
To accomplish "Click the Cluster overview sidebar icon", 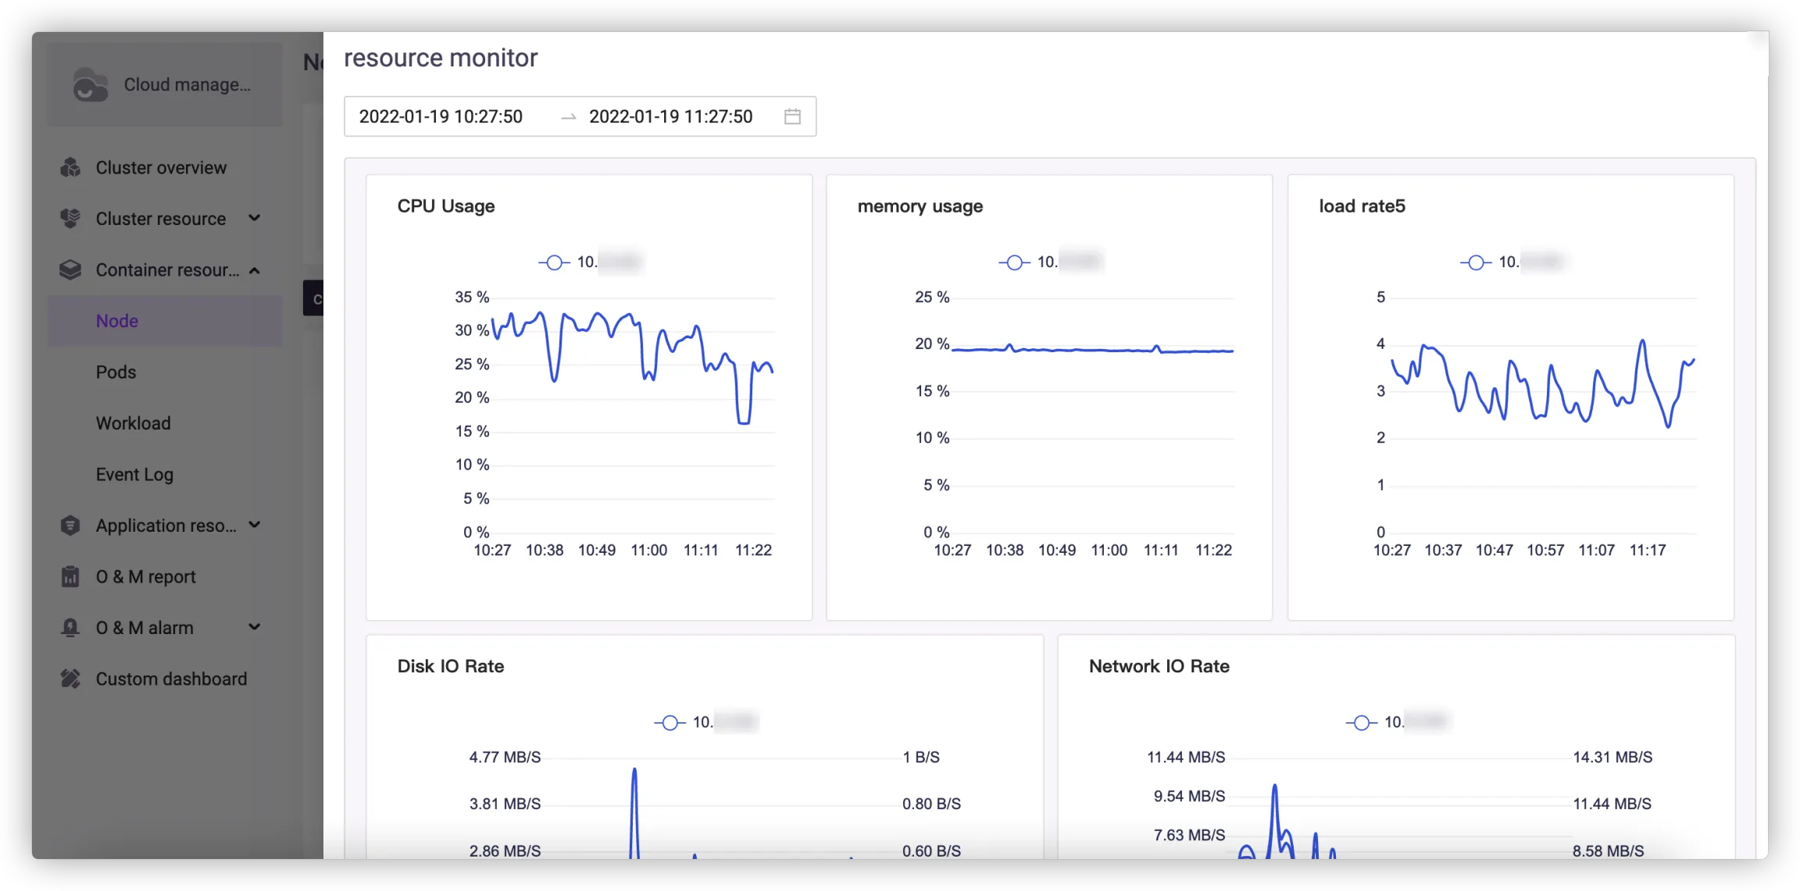I will (70, 168).
